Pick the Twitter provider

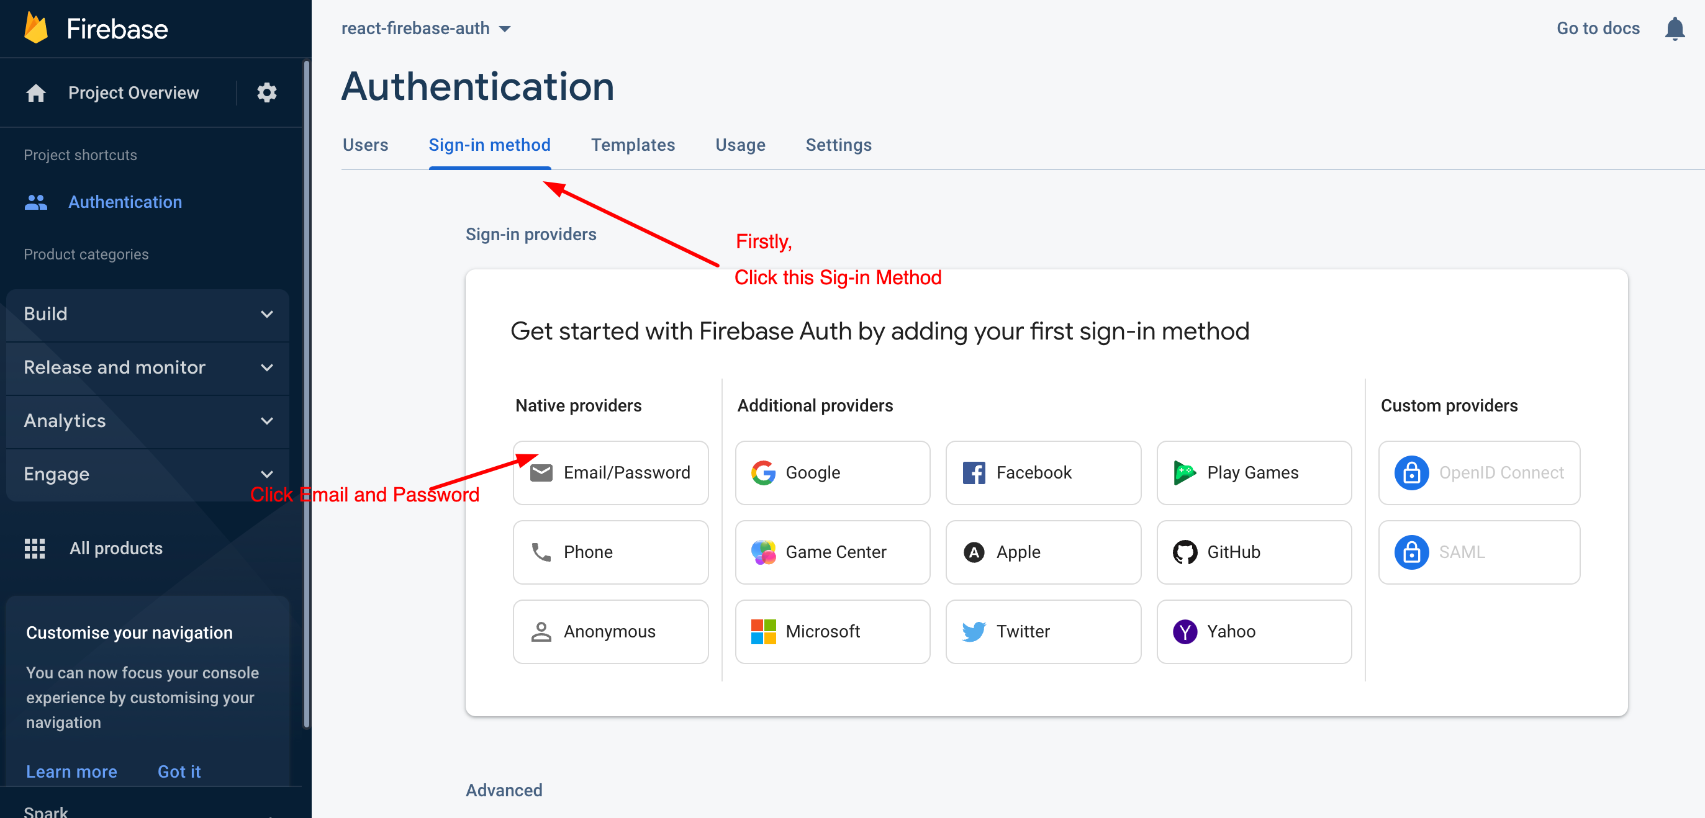(1042, 631)
